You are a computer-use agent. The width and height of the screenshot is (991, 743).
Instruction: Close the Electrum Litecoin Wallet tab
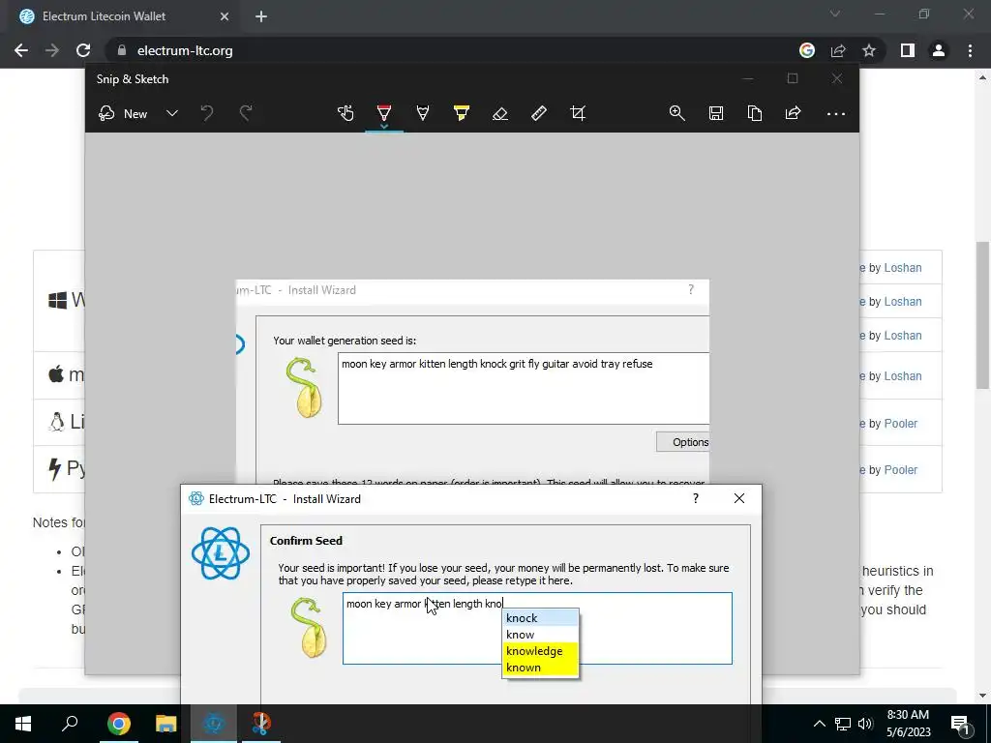click(x=225, y=16)
